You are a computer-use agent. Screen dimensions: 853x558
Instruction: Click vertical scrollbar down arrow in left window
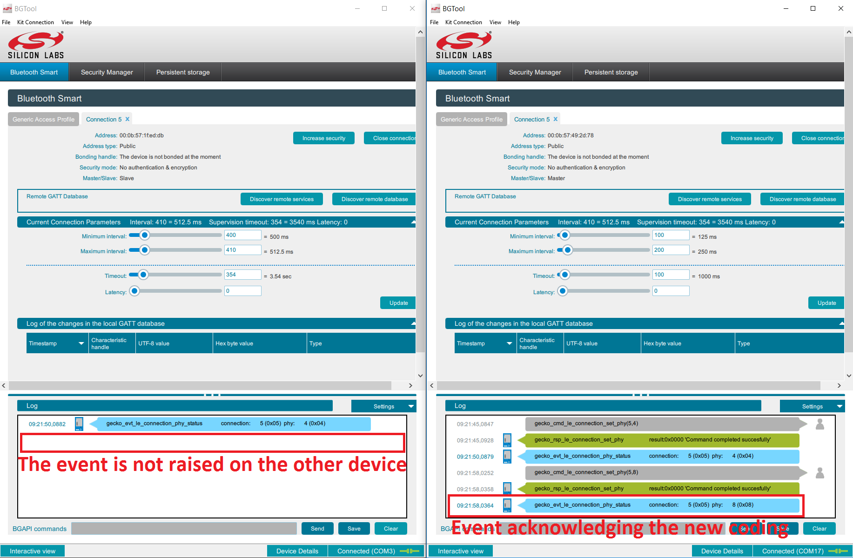click(x=420, y=376)
